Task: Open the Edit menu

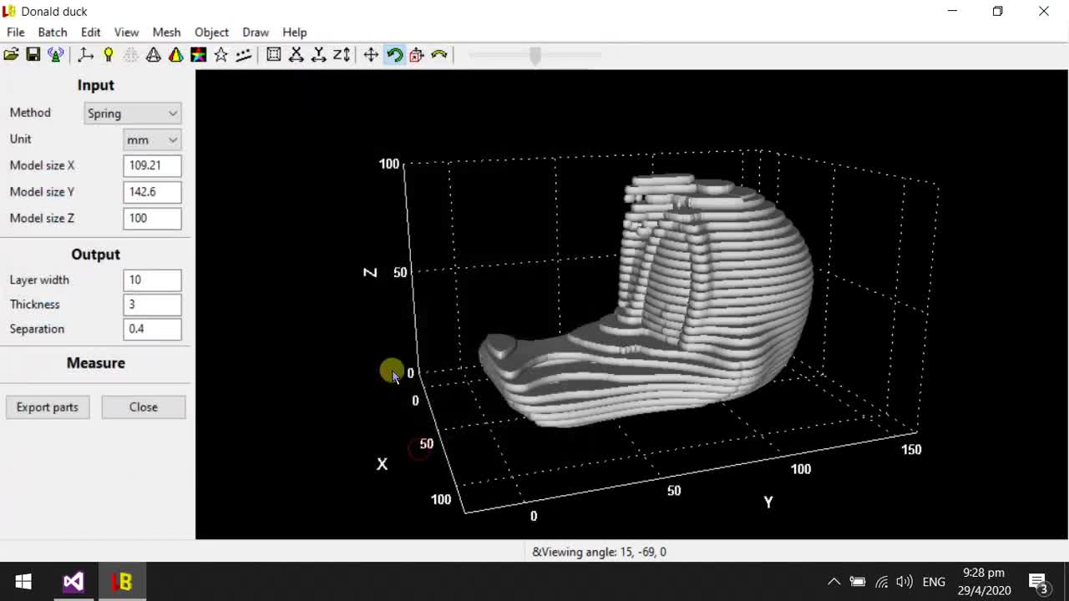Action: point(90,32)
